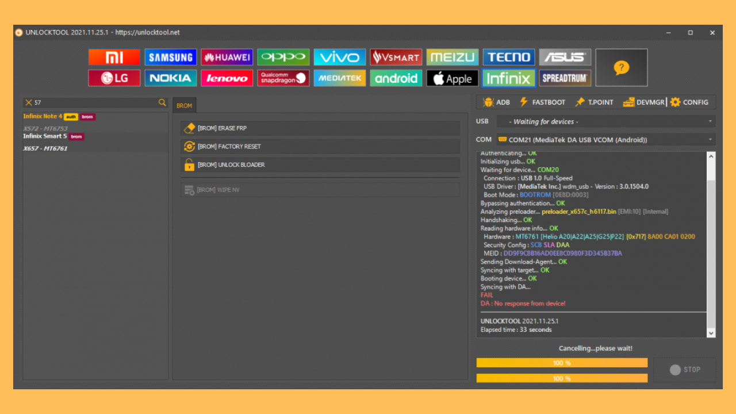The width and height of the screenshot is (736, 414).
Task: Open the Lenovo brand section
Action: (227, 78)
